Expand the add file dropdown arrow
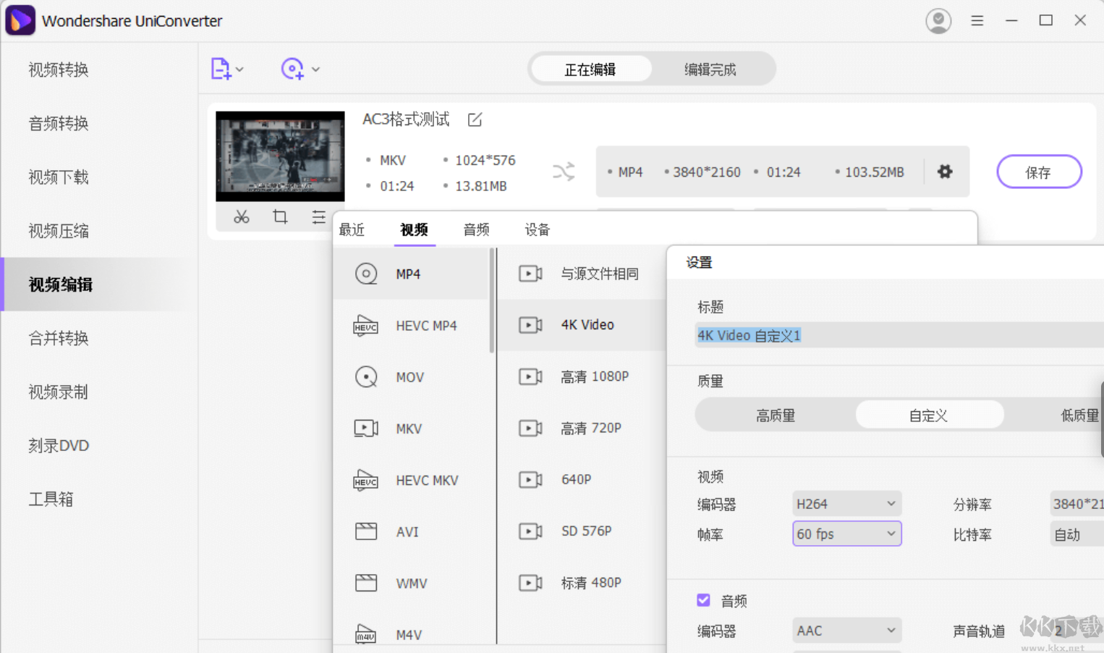Image resolution: width=1104 pixels, height=653 pixels. pos(240,69)
